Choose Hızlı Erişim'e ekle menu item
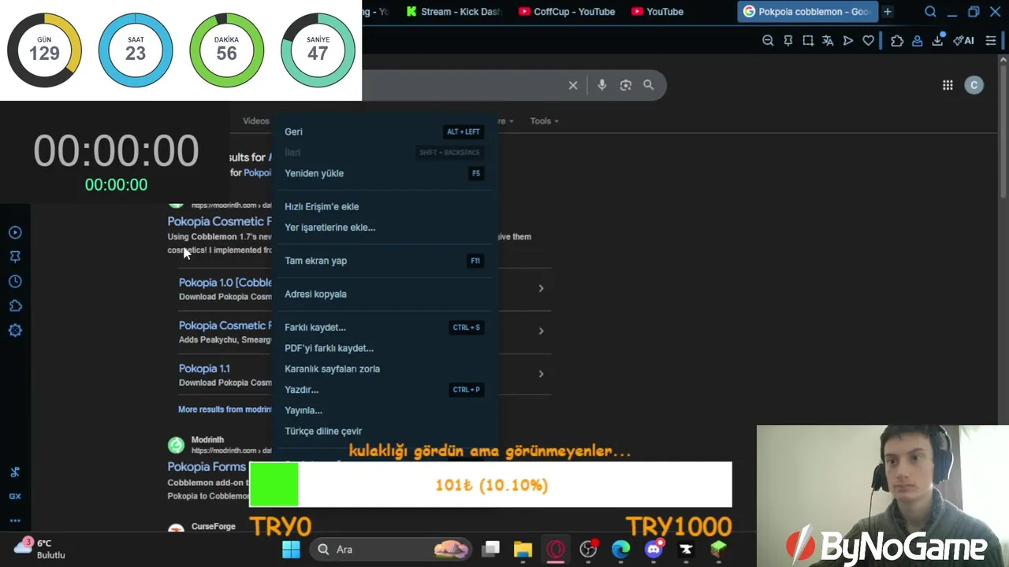 pos(385,206)
